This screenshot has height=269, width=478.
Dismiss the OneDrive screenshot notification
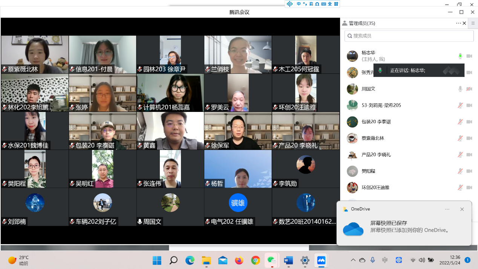pyautogui.click(x=462, y=209)
